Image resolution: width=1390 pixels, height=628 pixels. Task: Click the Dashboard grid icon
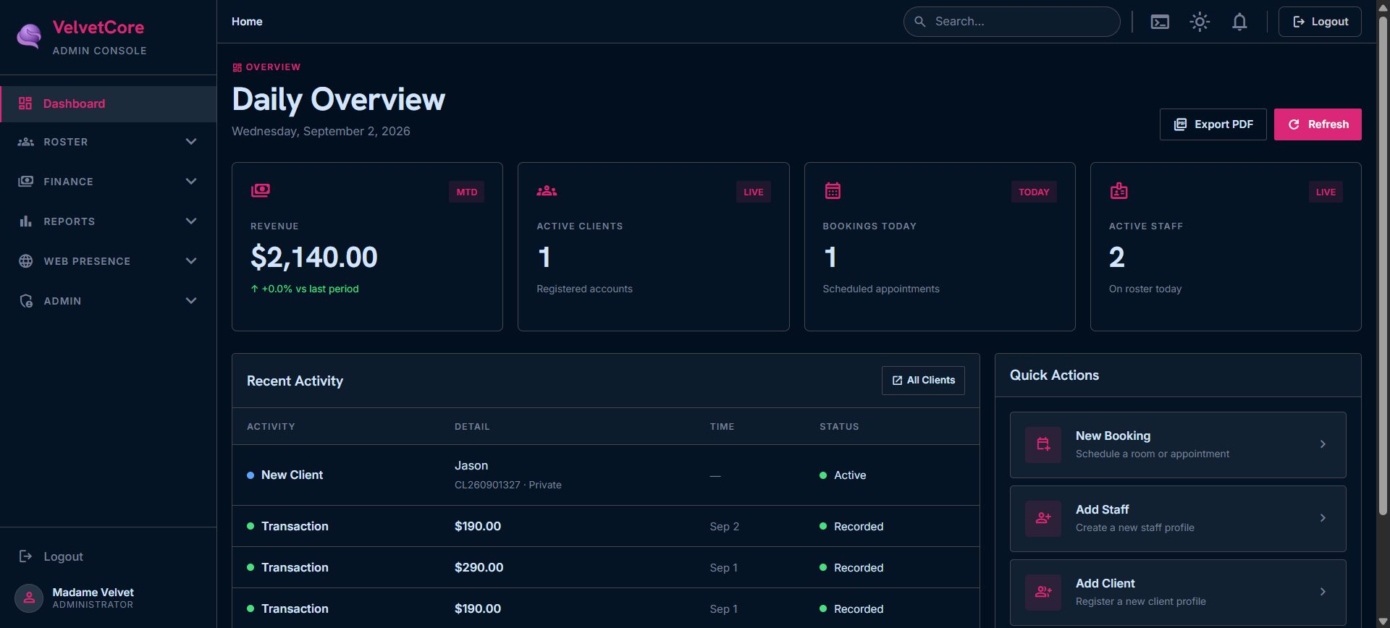(x=25, y=103)
